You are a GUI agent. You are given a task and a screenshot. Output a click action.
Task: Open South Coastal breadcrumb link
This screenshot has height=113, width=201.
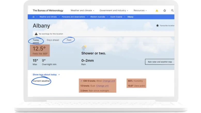116,17
